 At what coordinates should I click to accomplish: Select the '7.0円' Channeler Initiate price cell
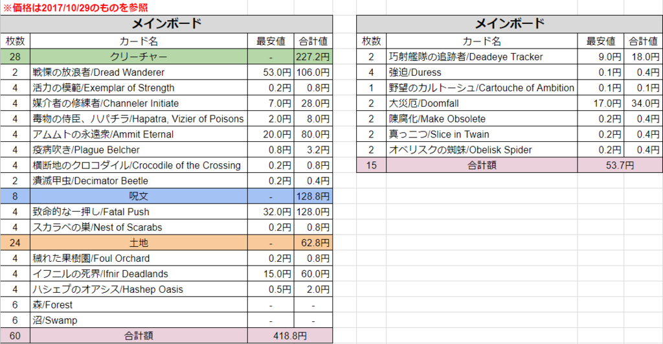point(271,103)
